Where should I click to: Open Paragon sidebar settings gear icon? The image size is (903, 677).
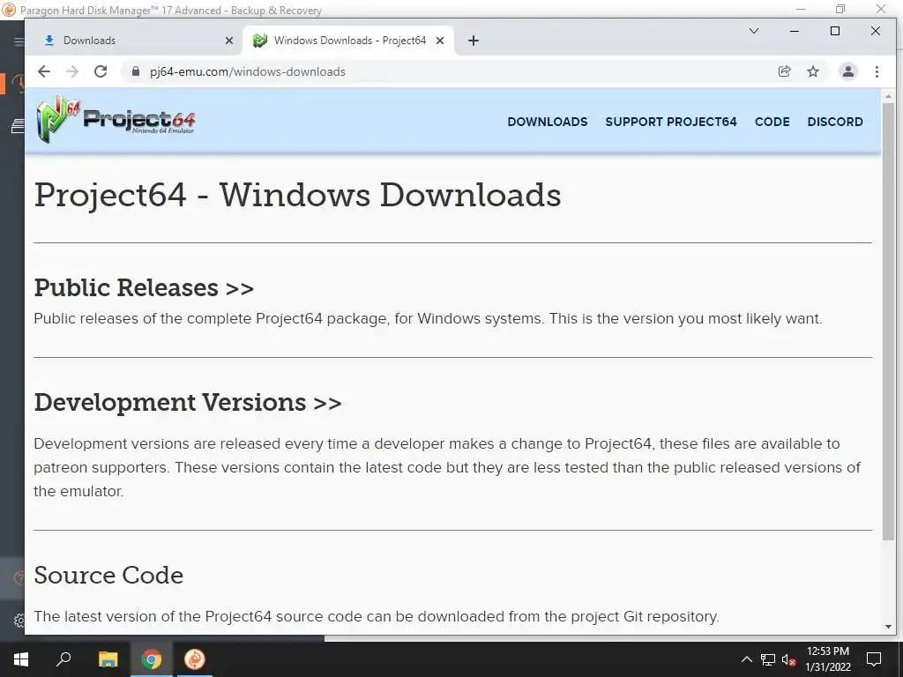tap(19, 621)
